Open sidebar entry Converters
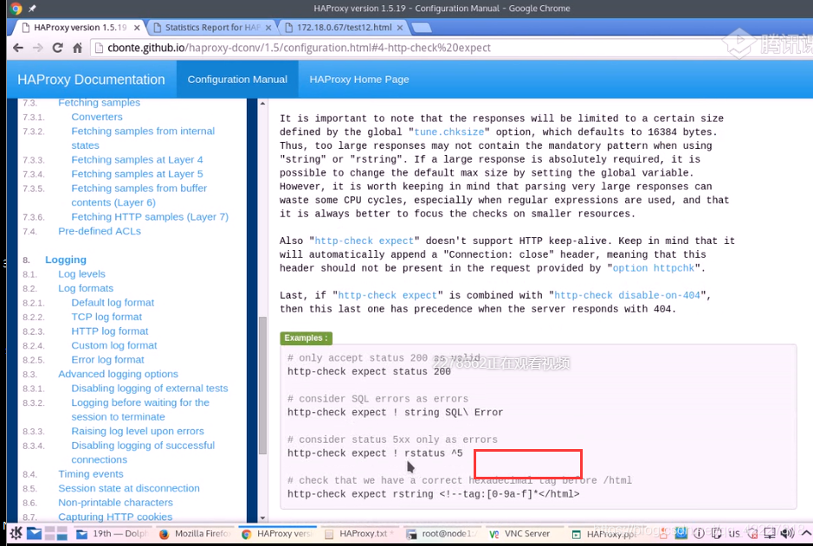Viewport: 813px width, 546px height. (97, 117)
